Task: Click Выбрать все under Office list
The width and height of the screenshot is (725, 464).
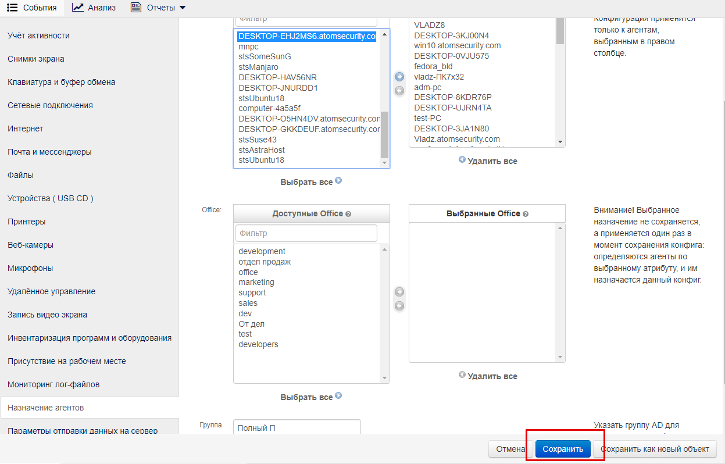Action: click(x=310, y=397)
